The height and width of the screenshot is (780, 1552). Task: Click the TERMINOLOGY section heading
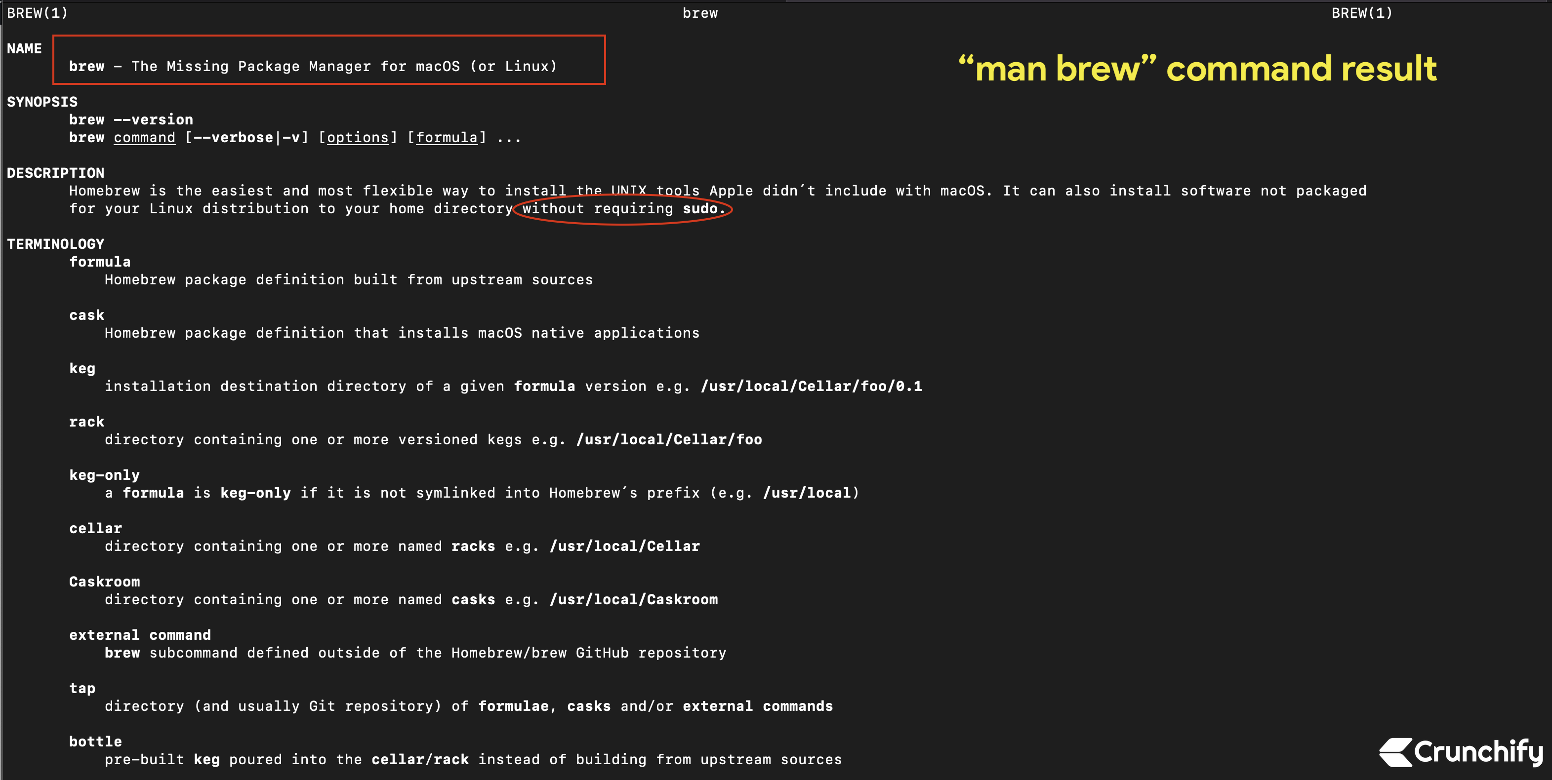point(55,244)
